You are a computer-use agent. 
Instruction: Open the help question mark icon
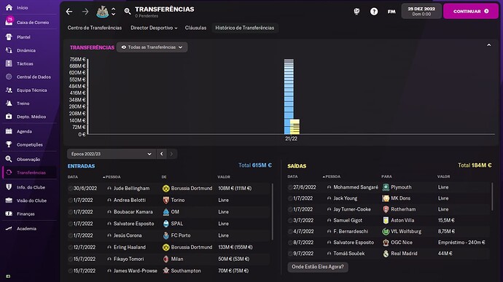[374, 12]
